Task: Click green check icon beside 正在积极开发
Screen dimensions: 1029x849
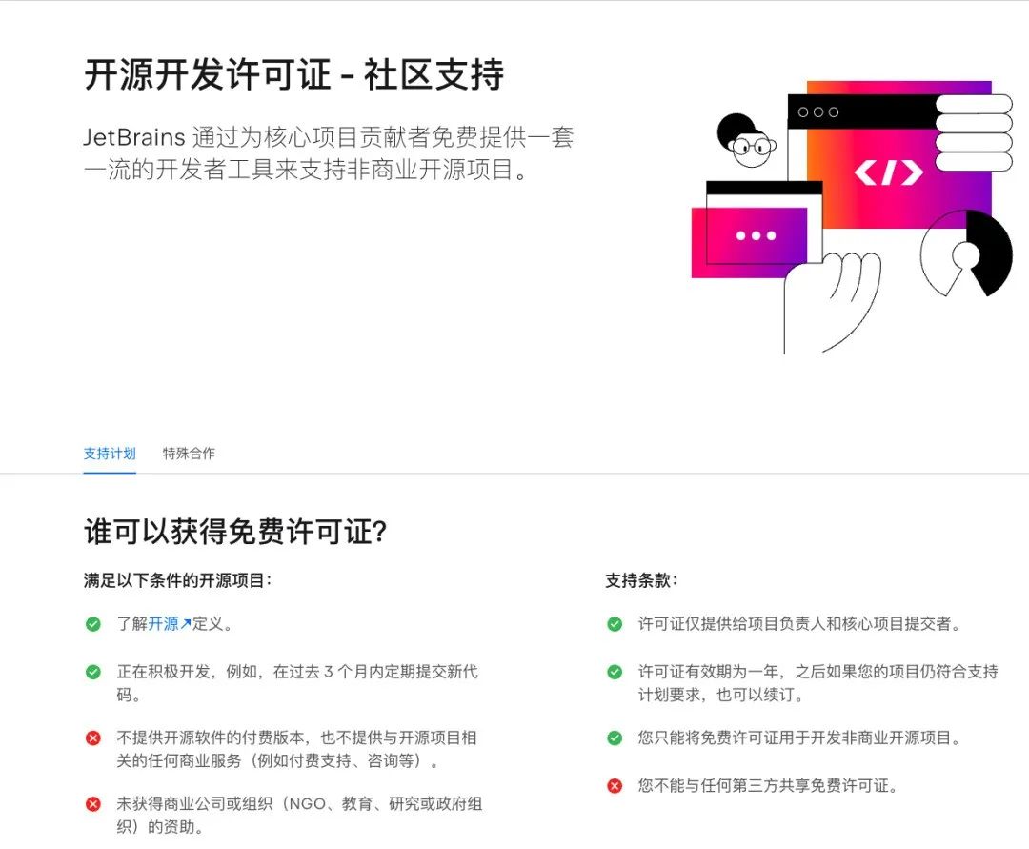Action: [93, 672]
